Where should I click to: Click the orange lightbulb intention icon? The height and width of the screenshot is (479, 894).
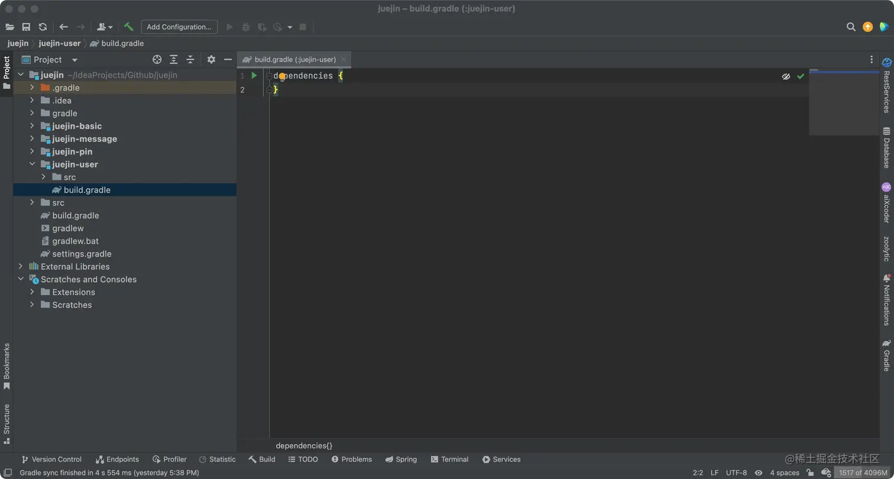[x=283, y=77]
